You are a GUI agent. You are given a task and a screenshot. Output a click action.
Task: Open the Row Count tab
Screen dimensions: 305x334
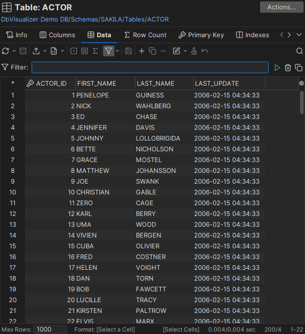pos(145,35)
